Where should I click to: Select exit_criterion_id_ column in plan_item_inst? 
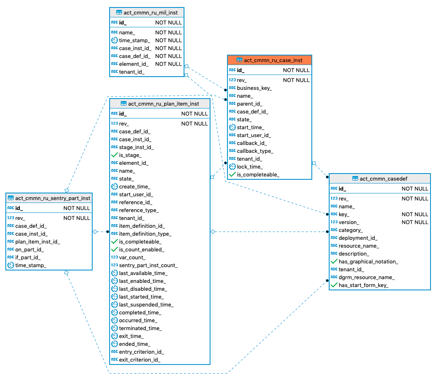[x=139, y=360]
